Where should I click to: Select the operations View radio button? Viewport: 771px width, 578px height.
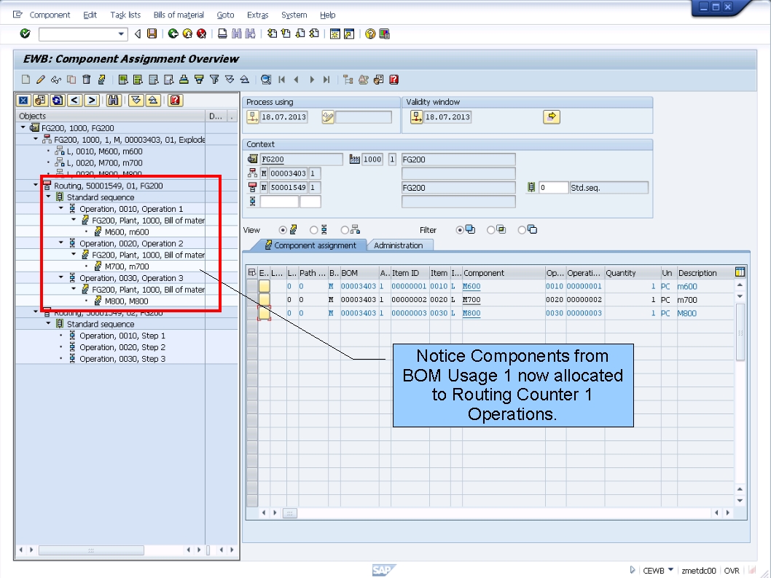click(313, 229)
